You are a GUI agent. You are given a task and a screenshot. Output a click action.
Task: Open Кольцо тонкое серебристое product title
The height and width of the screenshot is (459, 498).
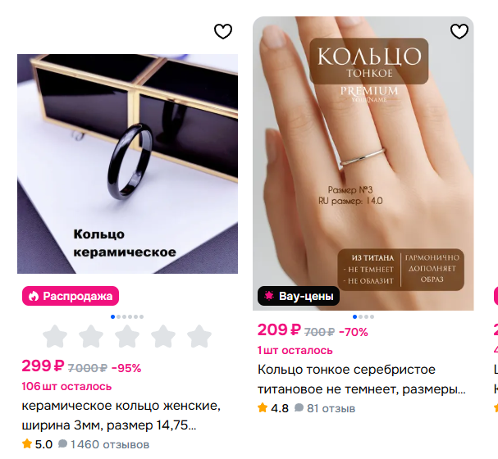[x=362, y=379]
